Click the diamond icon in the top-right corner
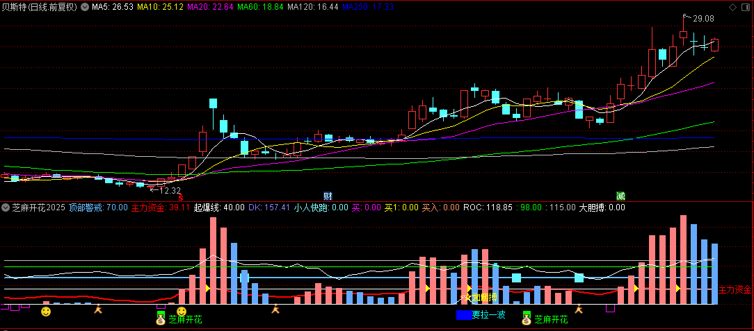 (733, 7)
